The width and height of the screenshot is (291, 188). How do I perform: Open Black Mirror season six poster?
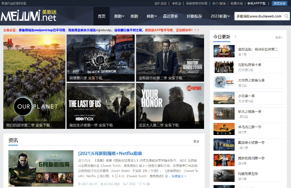click(101, 58)
